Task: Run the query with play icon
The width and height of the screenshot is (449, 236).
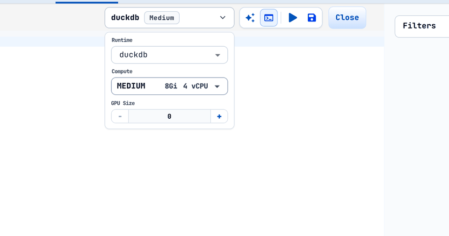Action: click(293, 18)
